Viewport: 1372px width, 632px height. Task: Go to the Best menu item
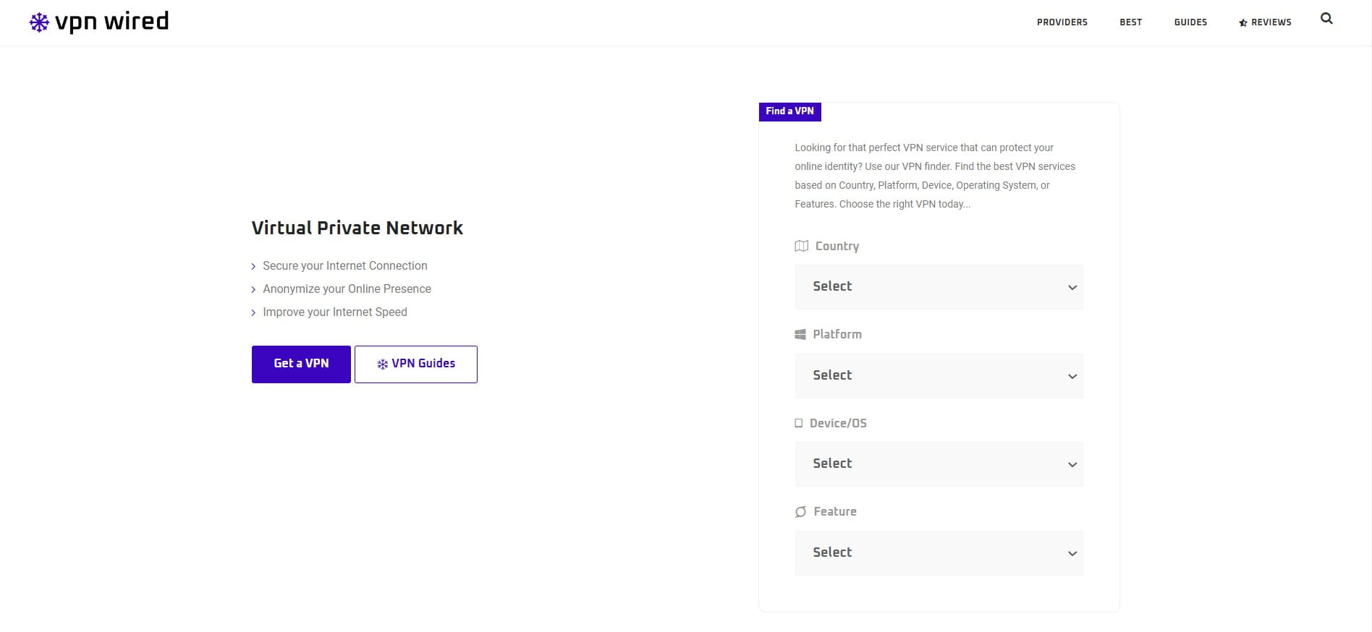[x=1130, y=22]
